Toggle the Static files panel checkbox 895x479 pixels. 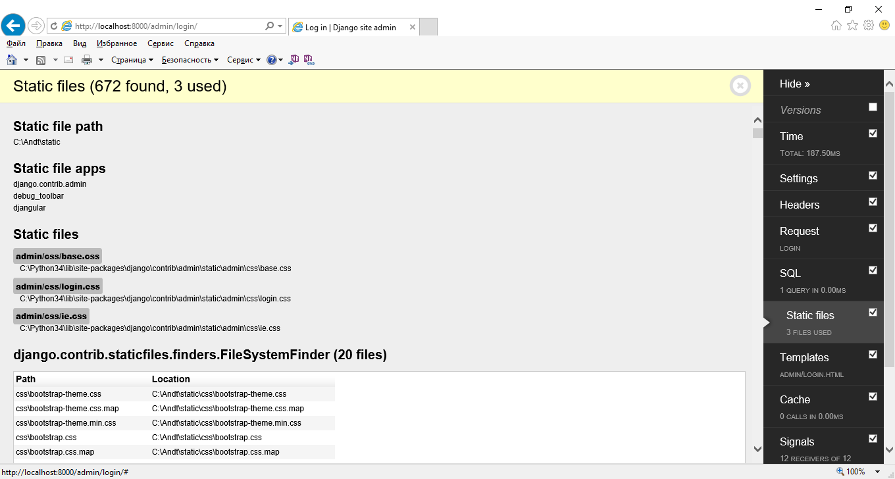coord(873,313)
